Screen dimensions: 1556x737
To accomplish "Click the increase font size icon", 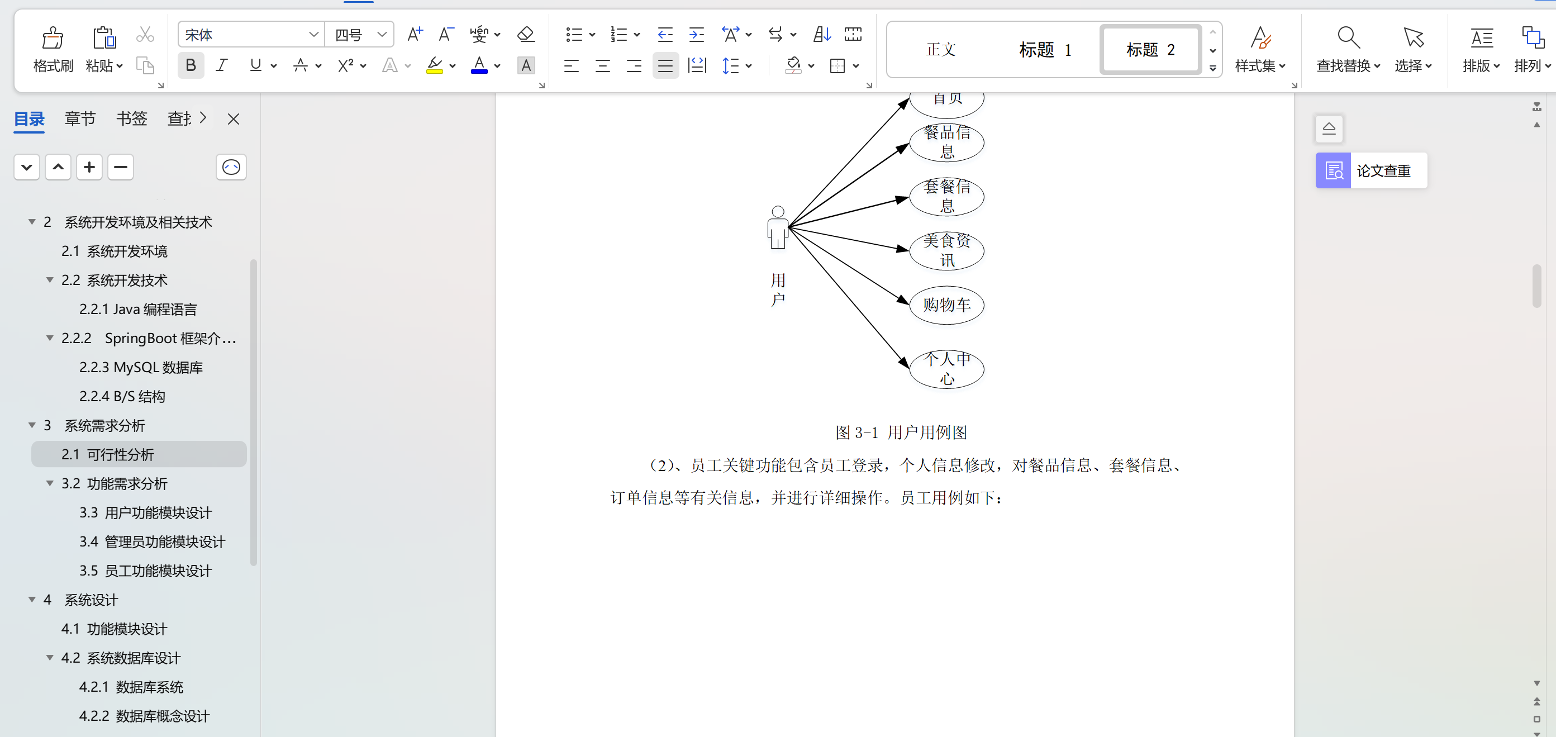I will coord(415,35).
